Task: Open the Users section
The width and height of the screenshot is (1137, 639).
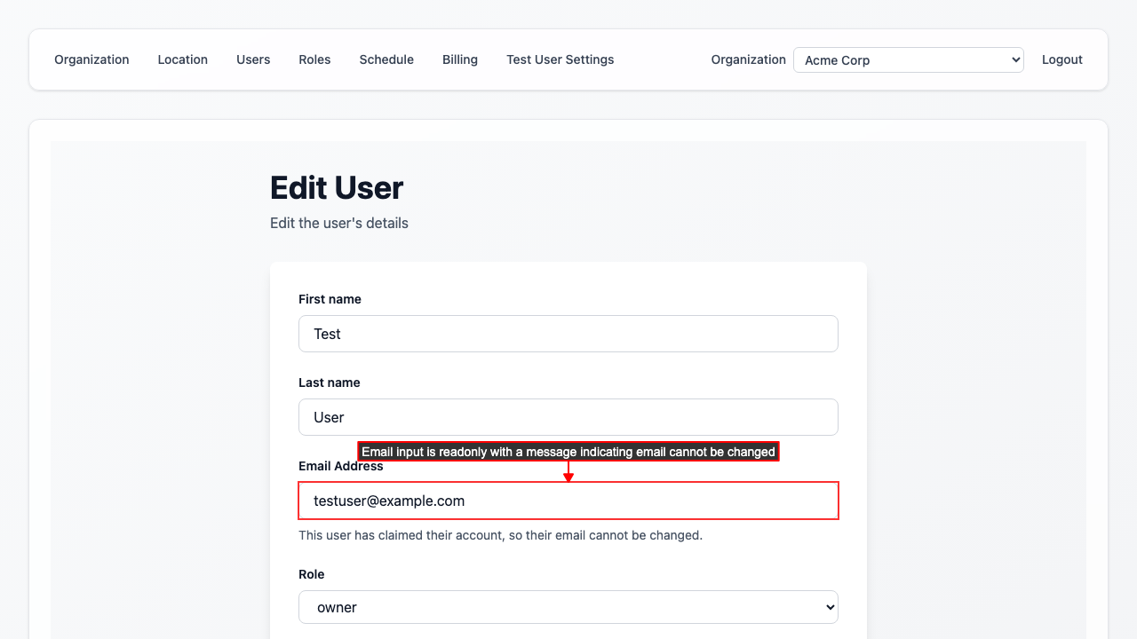Action: (x=253, y=59)
